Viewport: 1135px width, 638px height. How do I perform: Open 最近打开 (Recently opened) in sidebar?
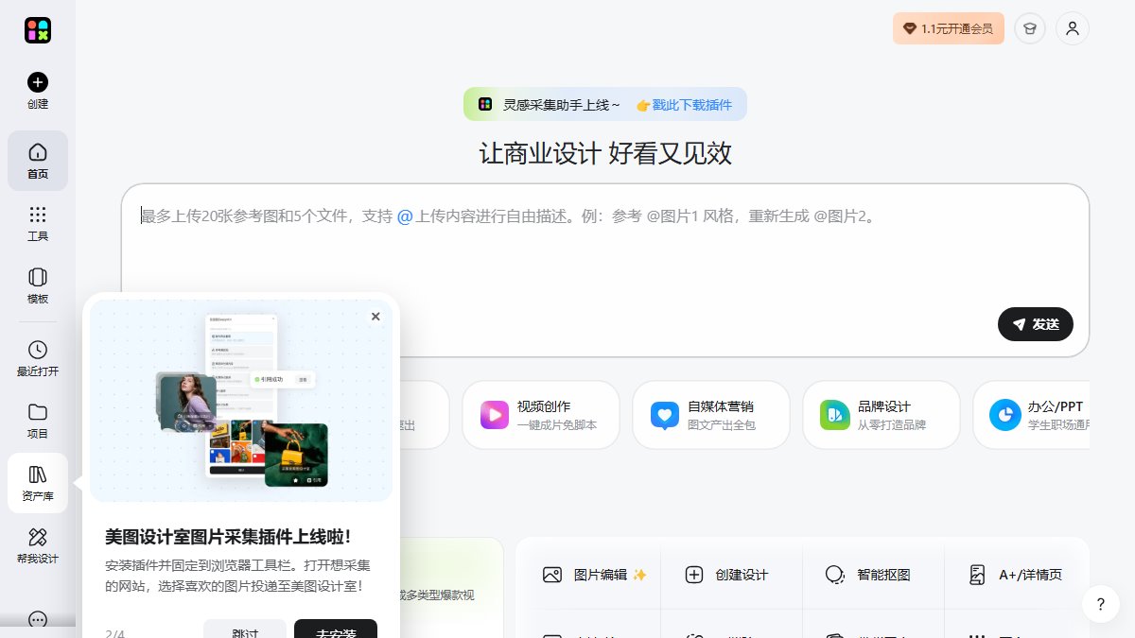coord(38,358)
